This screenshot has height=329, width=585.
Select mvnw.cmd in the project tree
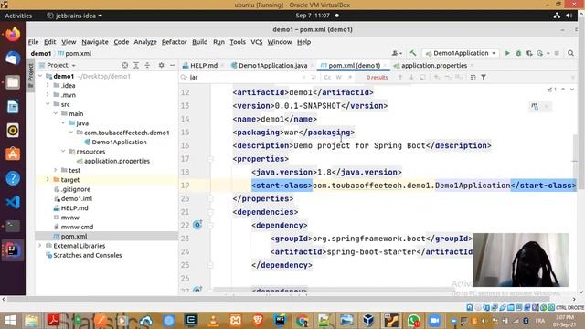(77, 227)
